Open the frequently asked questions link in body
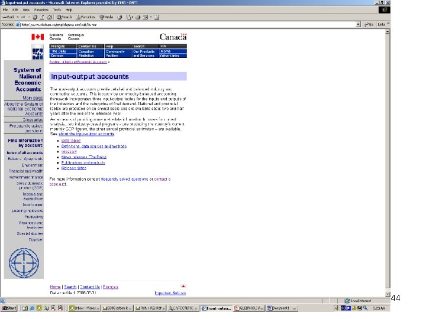 124,180
